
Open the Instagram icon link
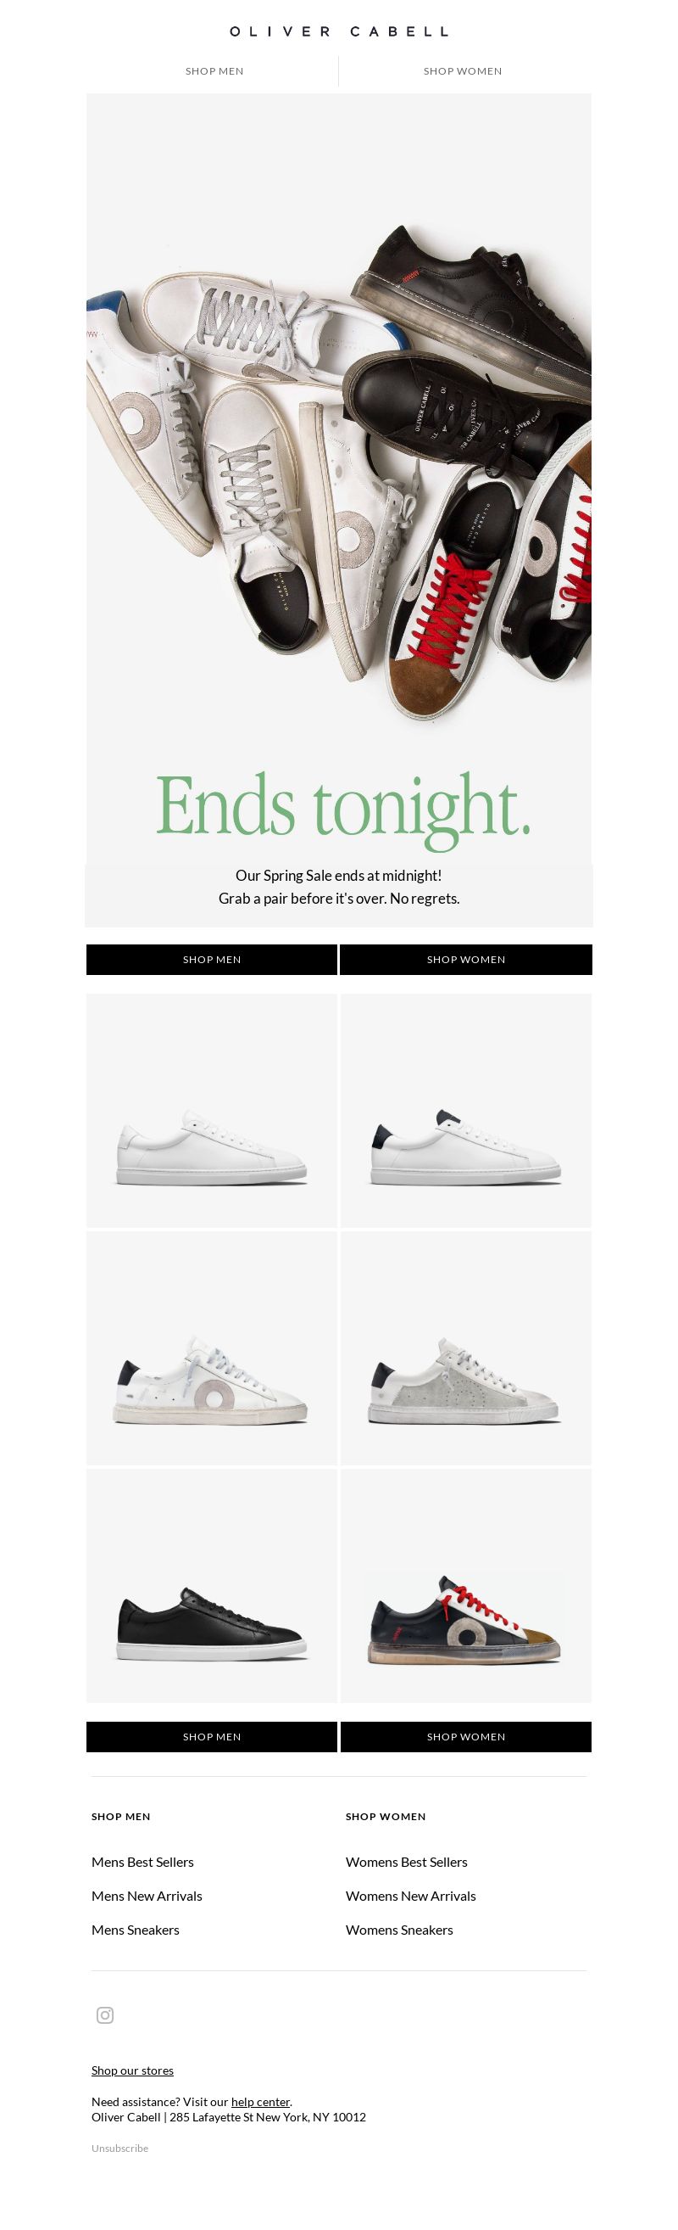pos(104,2014)
